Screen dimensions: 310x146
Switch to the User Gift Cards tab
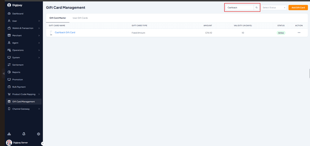tap(80, 18)
